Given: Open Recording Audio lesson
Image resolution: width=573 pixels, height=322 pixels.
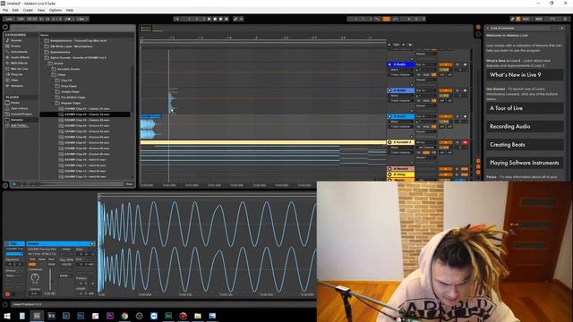Looking at the screenshot, I should [x=525, y=126].
